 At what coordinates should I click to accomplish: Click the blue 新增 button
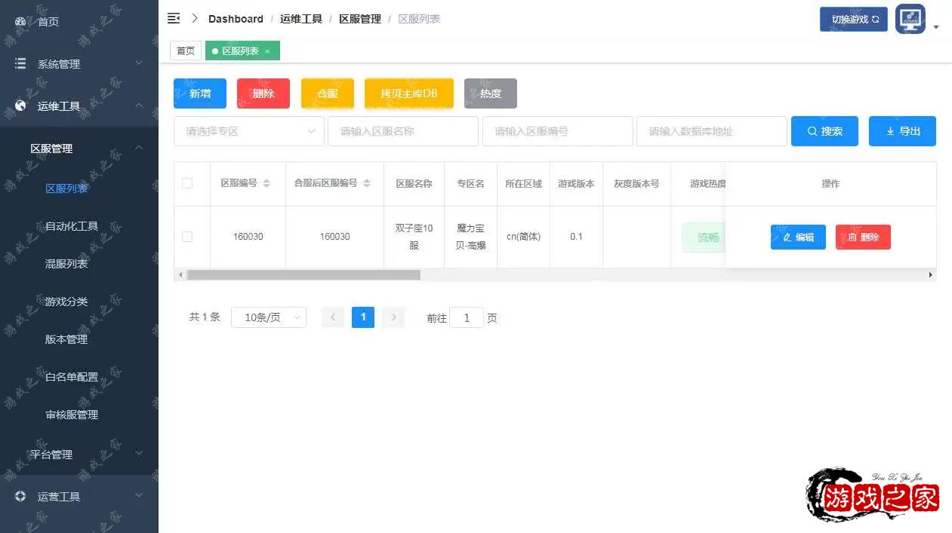tap(200, 93)
